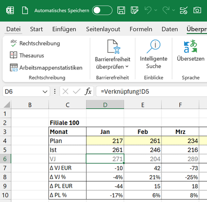207x202 pixels.
Task: Select the 'Δ VJ EUR' label cell
Action: point(67,168)
